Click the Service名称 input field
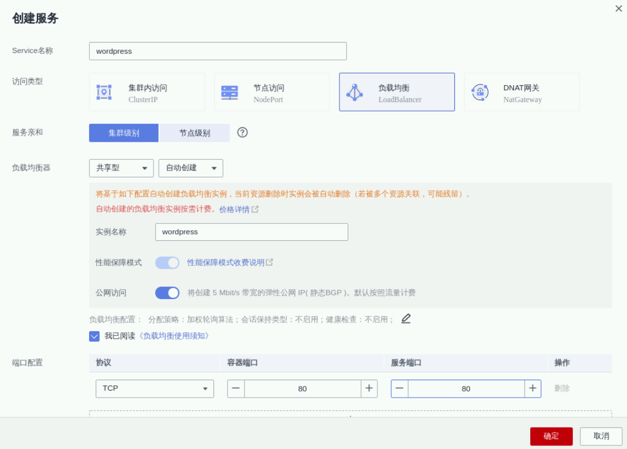Screen dimensions: 627x449 click(x=218, y=51)
